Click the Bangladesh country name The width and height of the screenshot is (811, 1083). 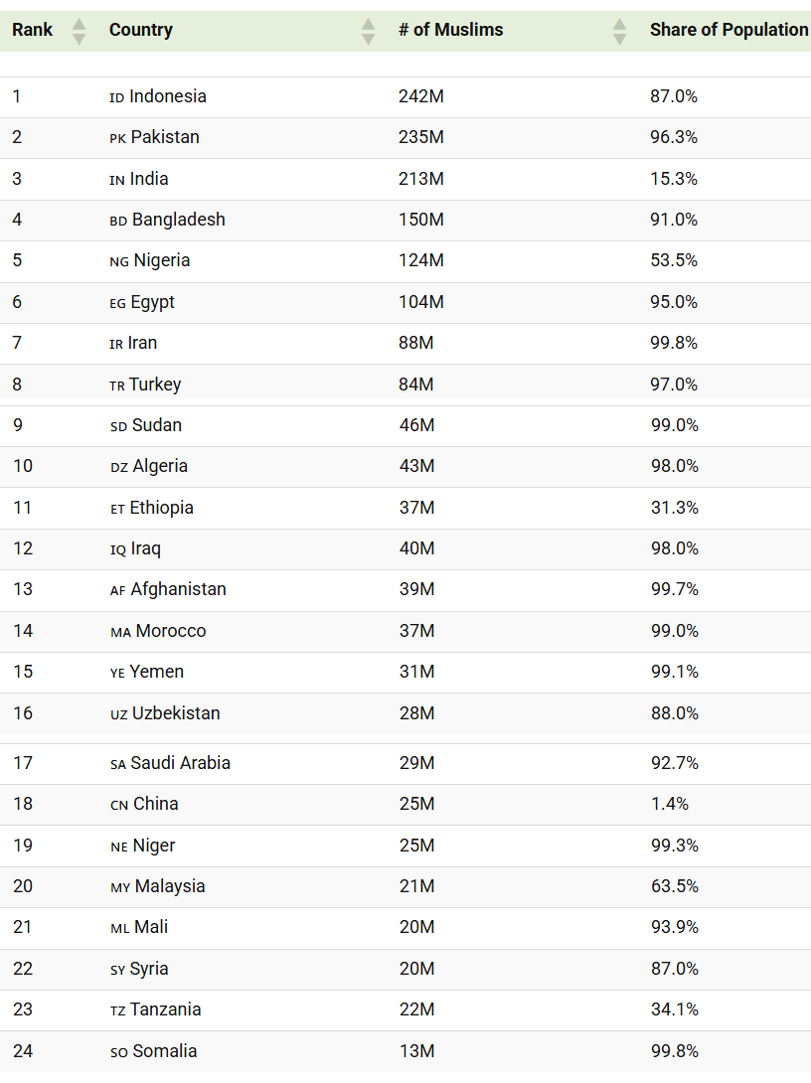pos(178,220)
